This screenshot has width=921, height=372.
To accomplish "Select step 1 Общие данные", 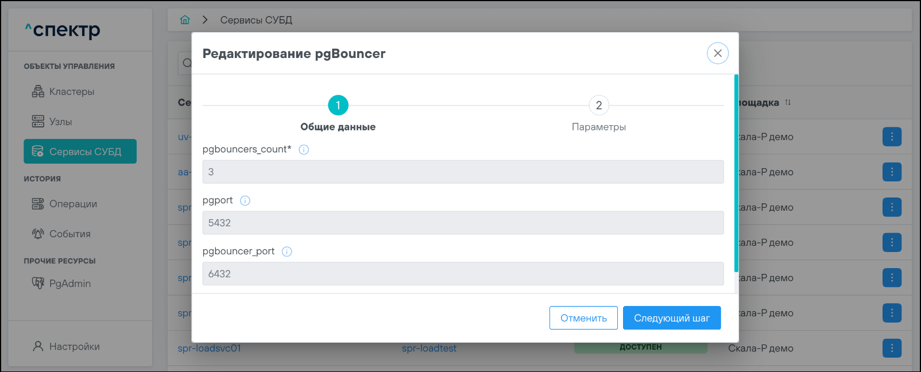I will click(338, 106).
